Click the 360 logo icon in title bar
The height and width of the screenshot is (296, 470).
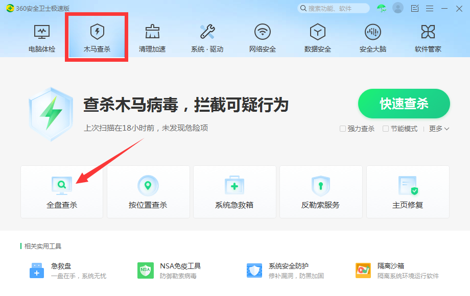tap(10, 8)
